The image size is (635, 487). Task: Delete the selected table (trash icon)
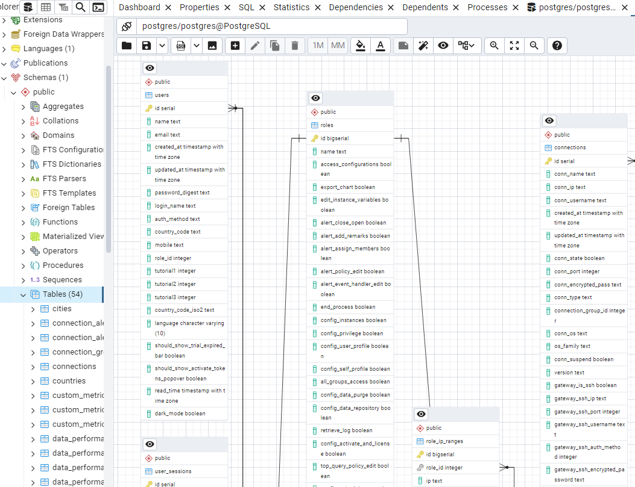(x=294, y=46)
